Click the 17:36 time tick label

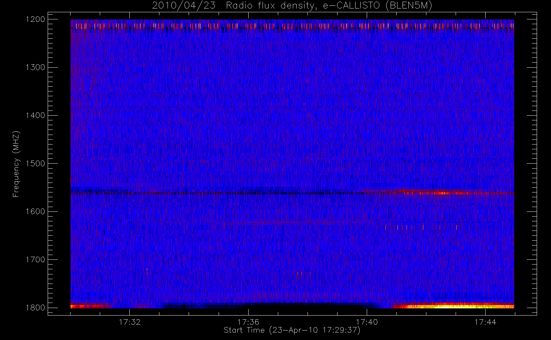click(248, 322)
